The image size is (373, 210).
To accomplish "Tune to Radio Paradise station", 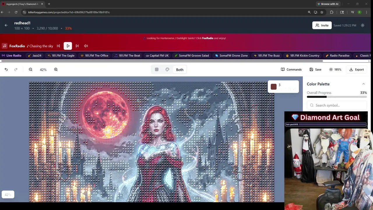I will click(337, 55).
